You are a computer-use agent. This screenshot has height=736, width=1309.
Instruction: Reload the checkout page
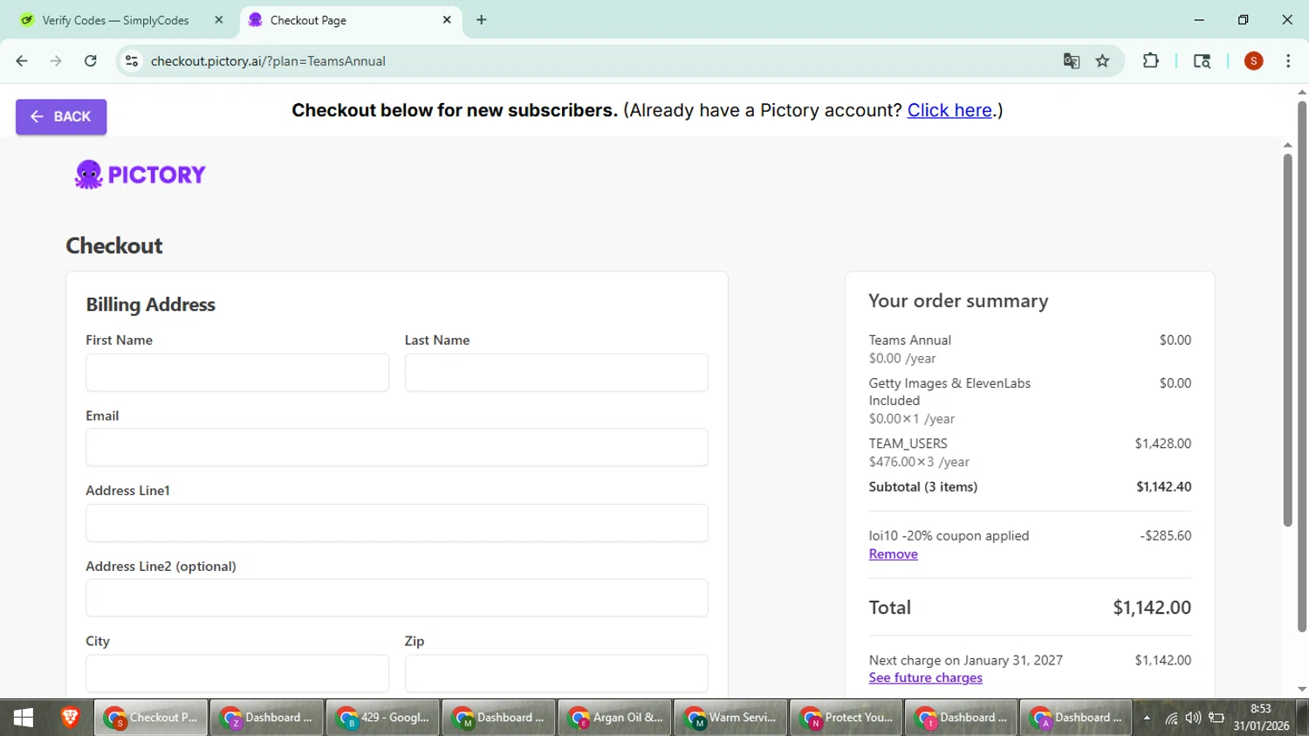click(x=91, y=61)
